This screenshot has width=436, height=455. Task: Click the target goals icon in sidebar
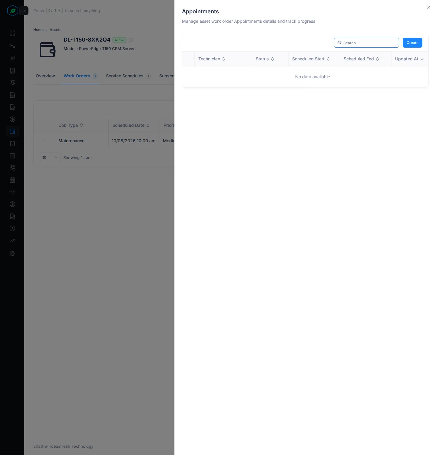[x=12, y=204]
